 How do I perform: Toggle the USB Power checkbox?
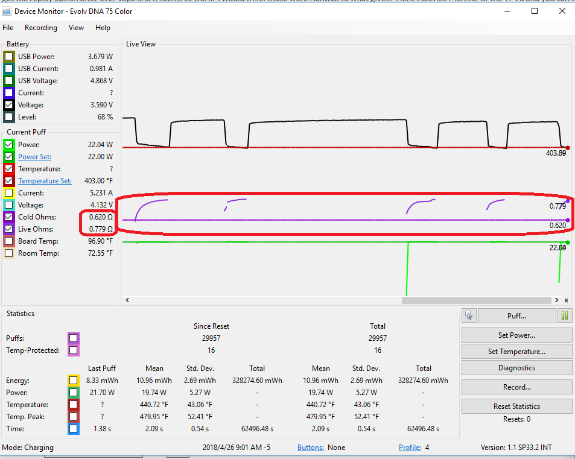[9, 57]
